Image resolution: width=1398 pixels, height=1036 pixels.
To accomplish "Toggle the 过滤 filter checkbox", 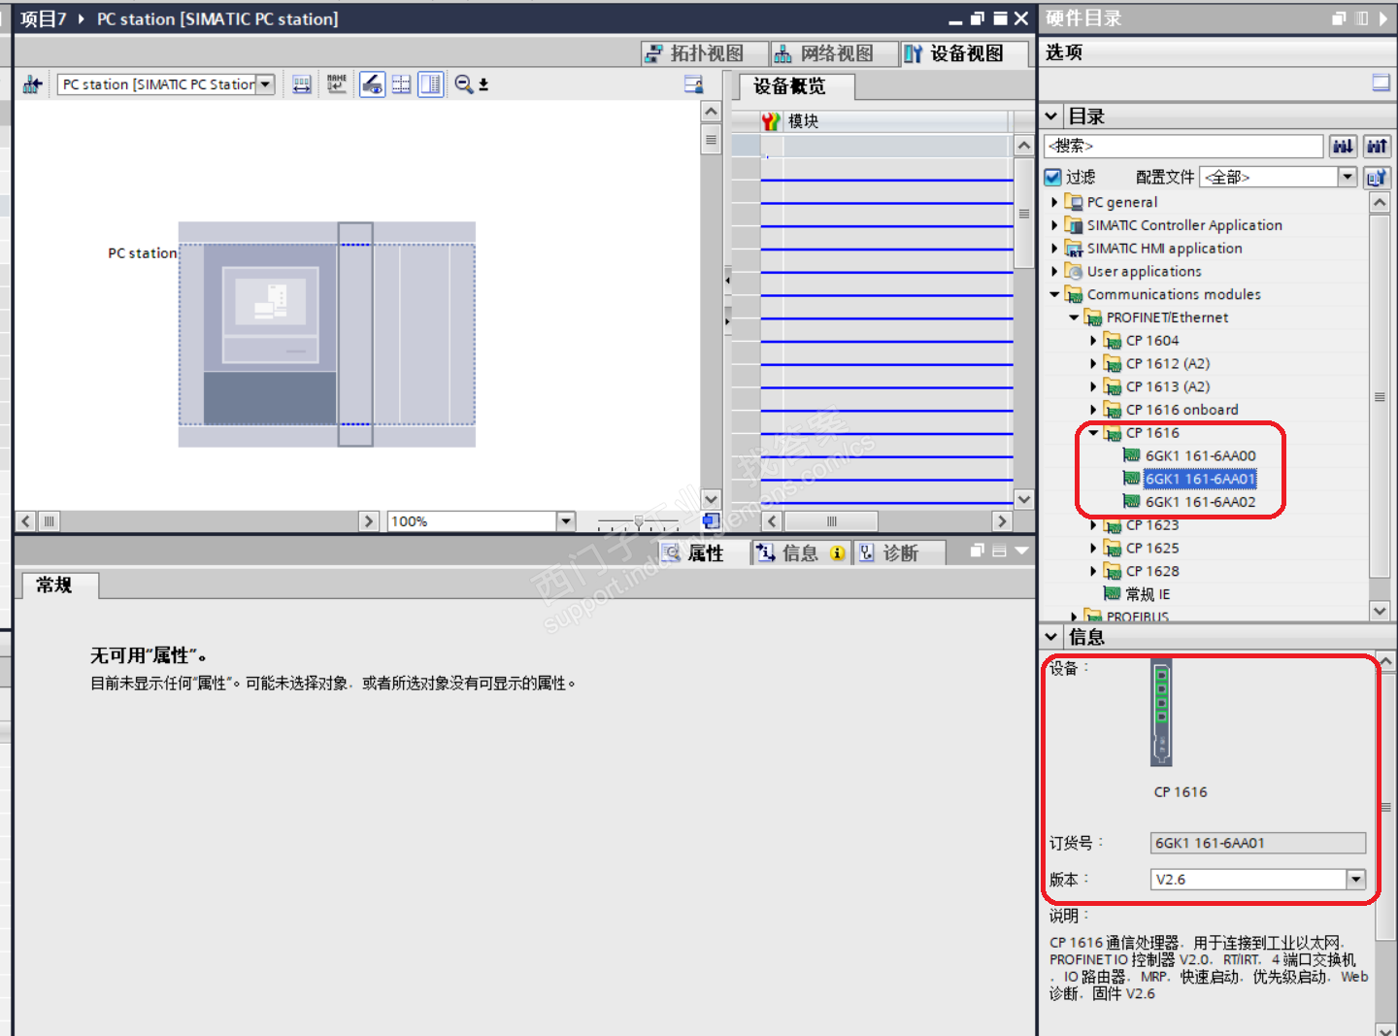I will (x=1053, y=177).
